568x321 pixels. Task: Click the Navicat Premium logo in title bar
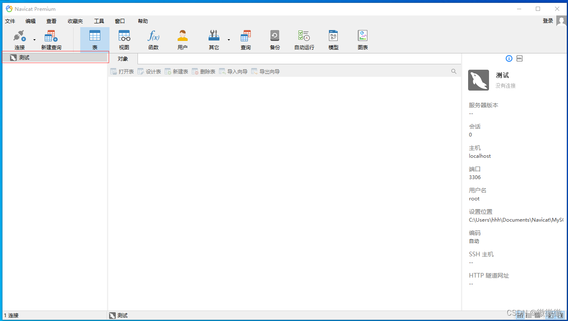point(9,9)
